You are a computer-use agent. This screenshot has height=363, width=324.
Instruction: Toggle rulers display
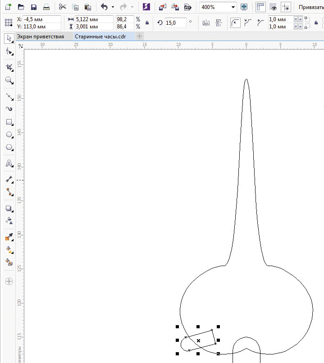coord(260,7)
